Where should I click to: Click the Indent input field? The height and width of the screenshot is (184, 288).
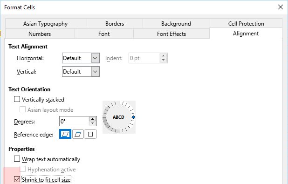144,58
